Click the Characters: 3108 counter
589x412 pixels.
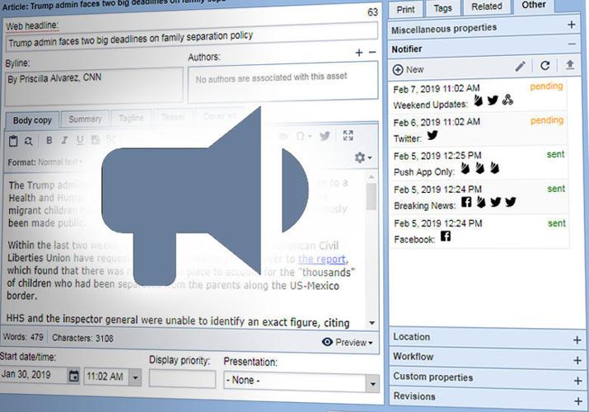82,338
